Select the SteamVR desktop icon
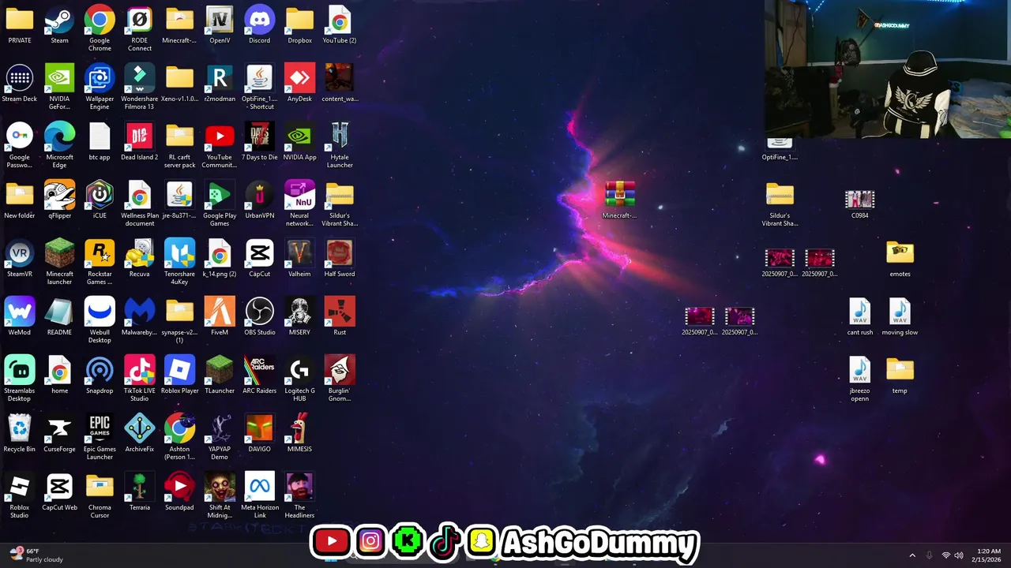This screenshot has height=568, width=1011. point(20,258)
